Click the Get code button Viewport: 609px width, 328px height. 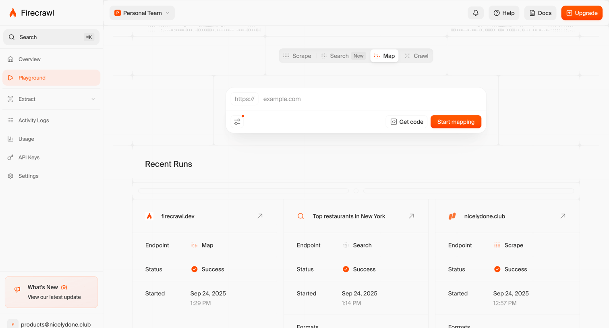click(407, 122)
